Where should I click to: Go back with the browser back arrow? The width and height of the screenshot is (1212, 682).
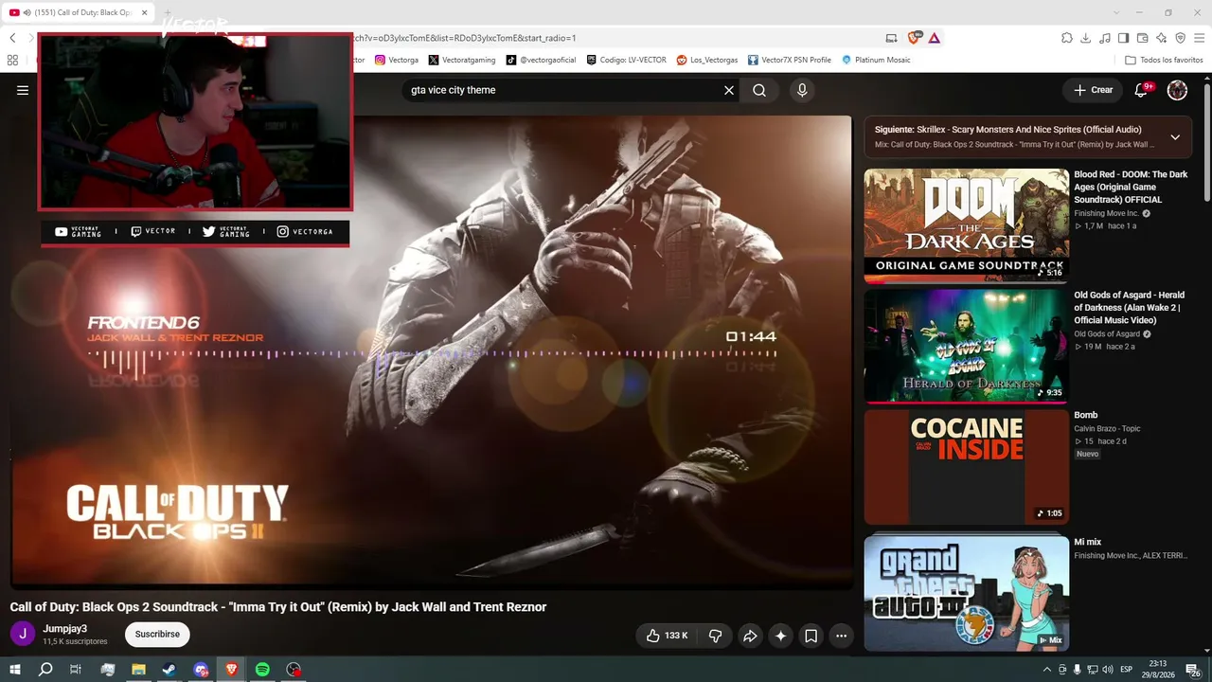(12, 38)
